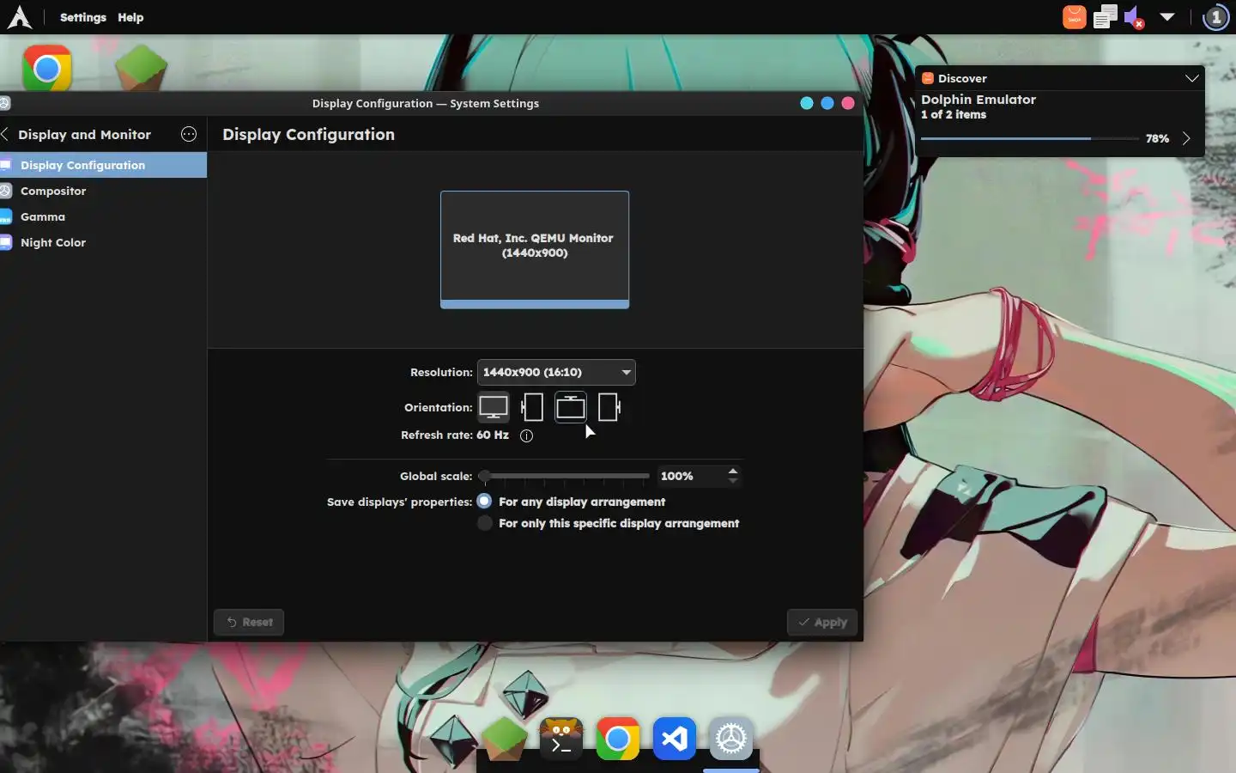Image resolution: width=1236 pixels, height=773 pixels.
Task: Select the upside-down orientation icon
Action: tap(571, 407)
